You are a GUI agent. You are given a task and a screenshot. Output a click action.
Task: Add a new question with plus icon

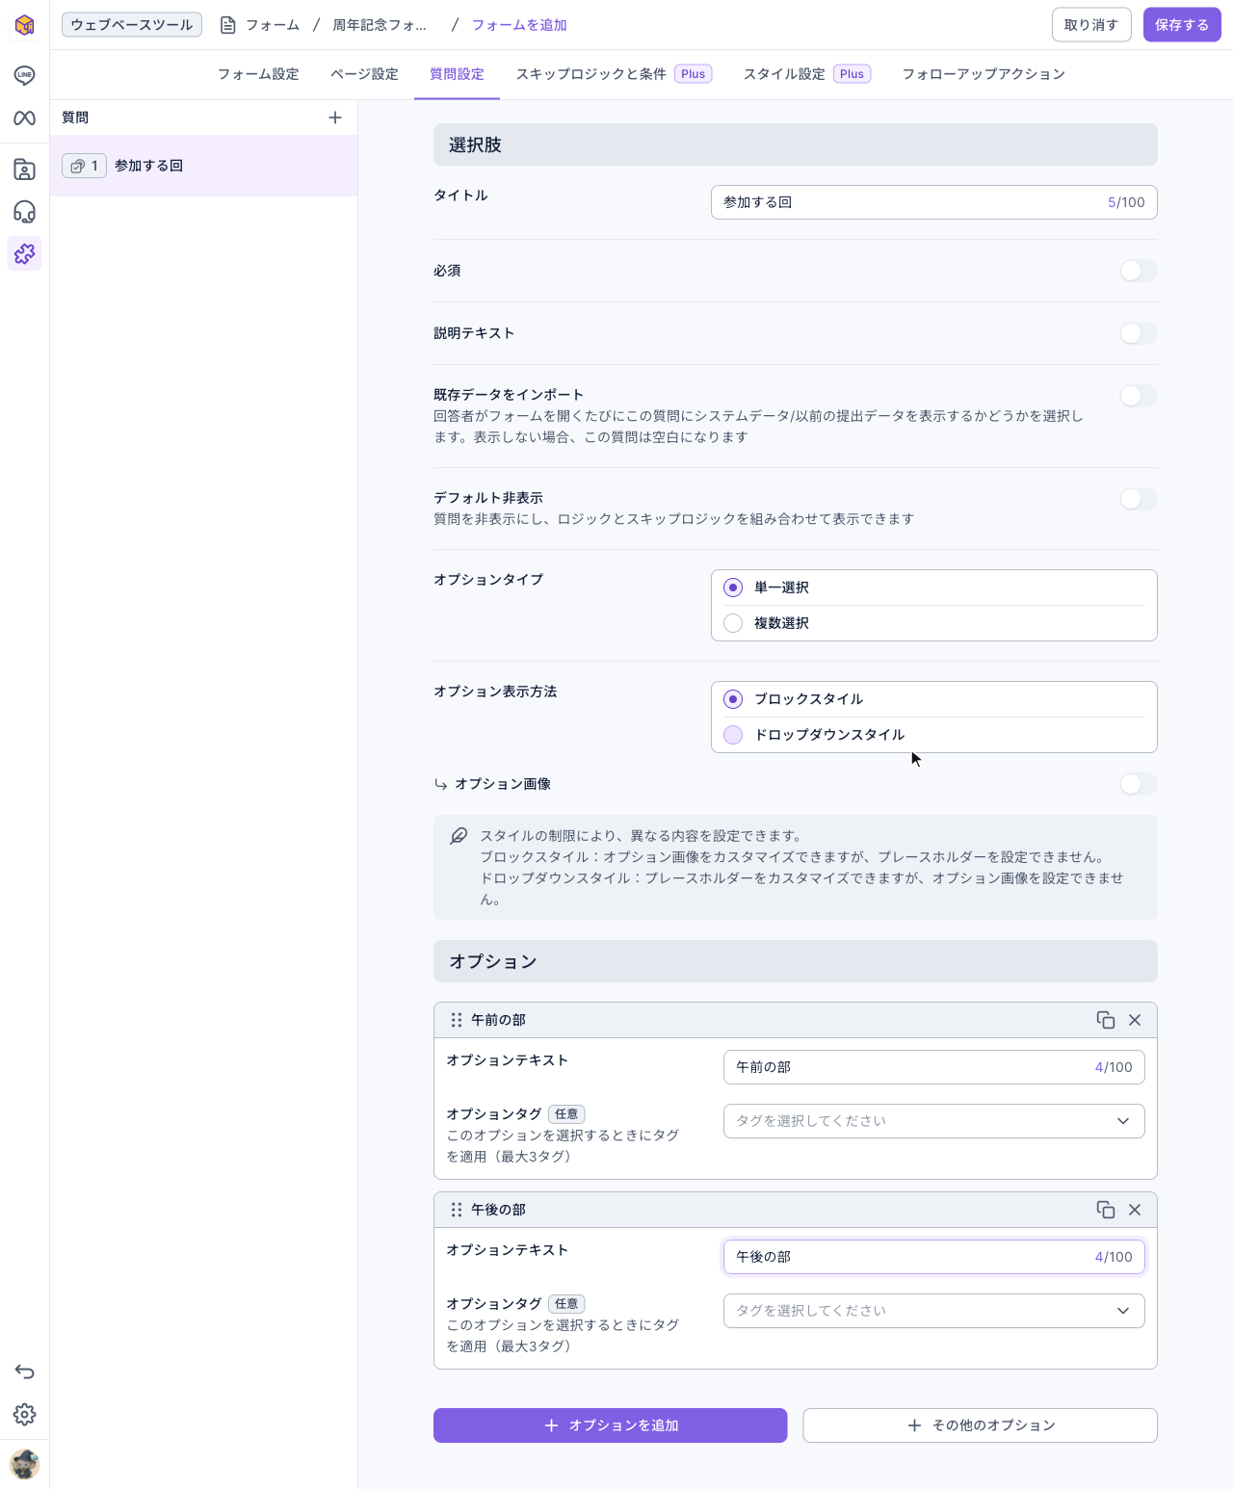click(x=335, y=118)
